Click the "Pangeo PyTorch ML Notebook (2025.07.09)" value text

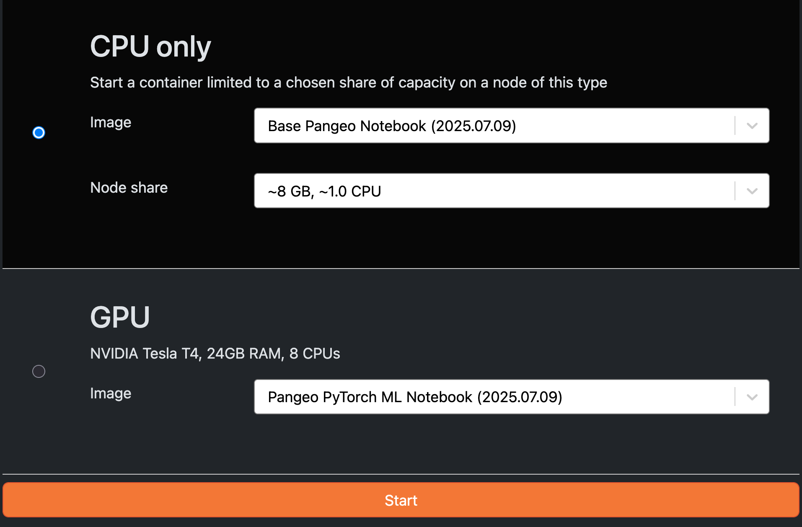(x=415, y=397)
